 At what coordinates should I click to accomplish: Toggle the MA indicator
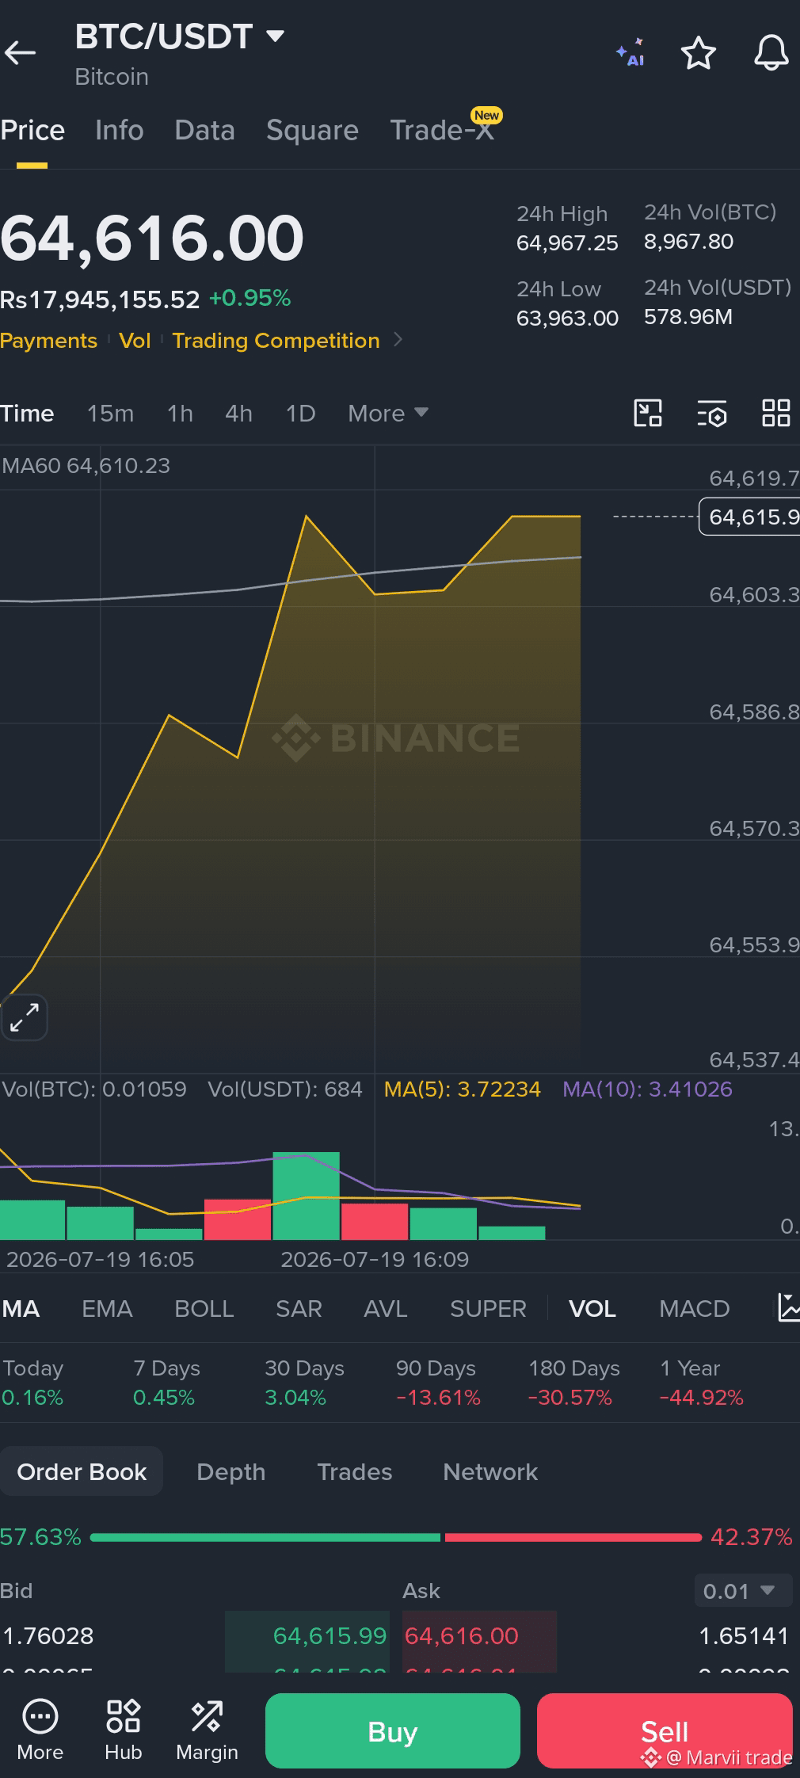tap(21, 1308)
